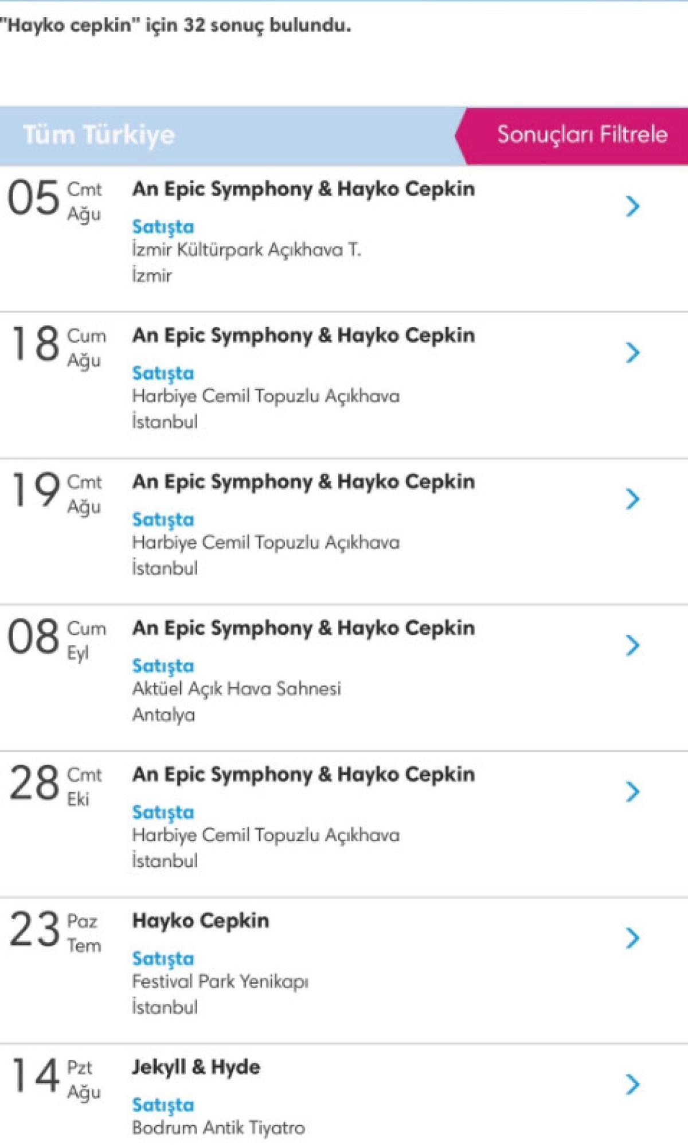
Task: Select Bodrum Antik Tiyatro venue text
Action: (x=218, y=1127)
